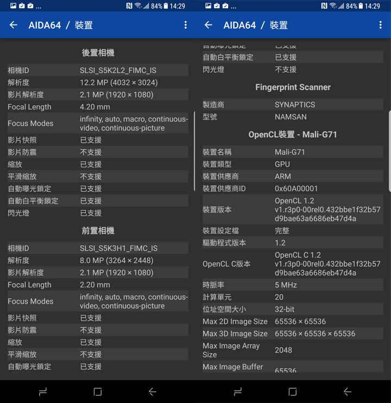Tap the battery icon on left status bar
The image size is (391, 403).
coord(166,5)
